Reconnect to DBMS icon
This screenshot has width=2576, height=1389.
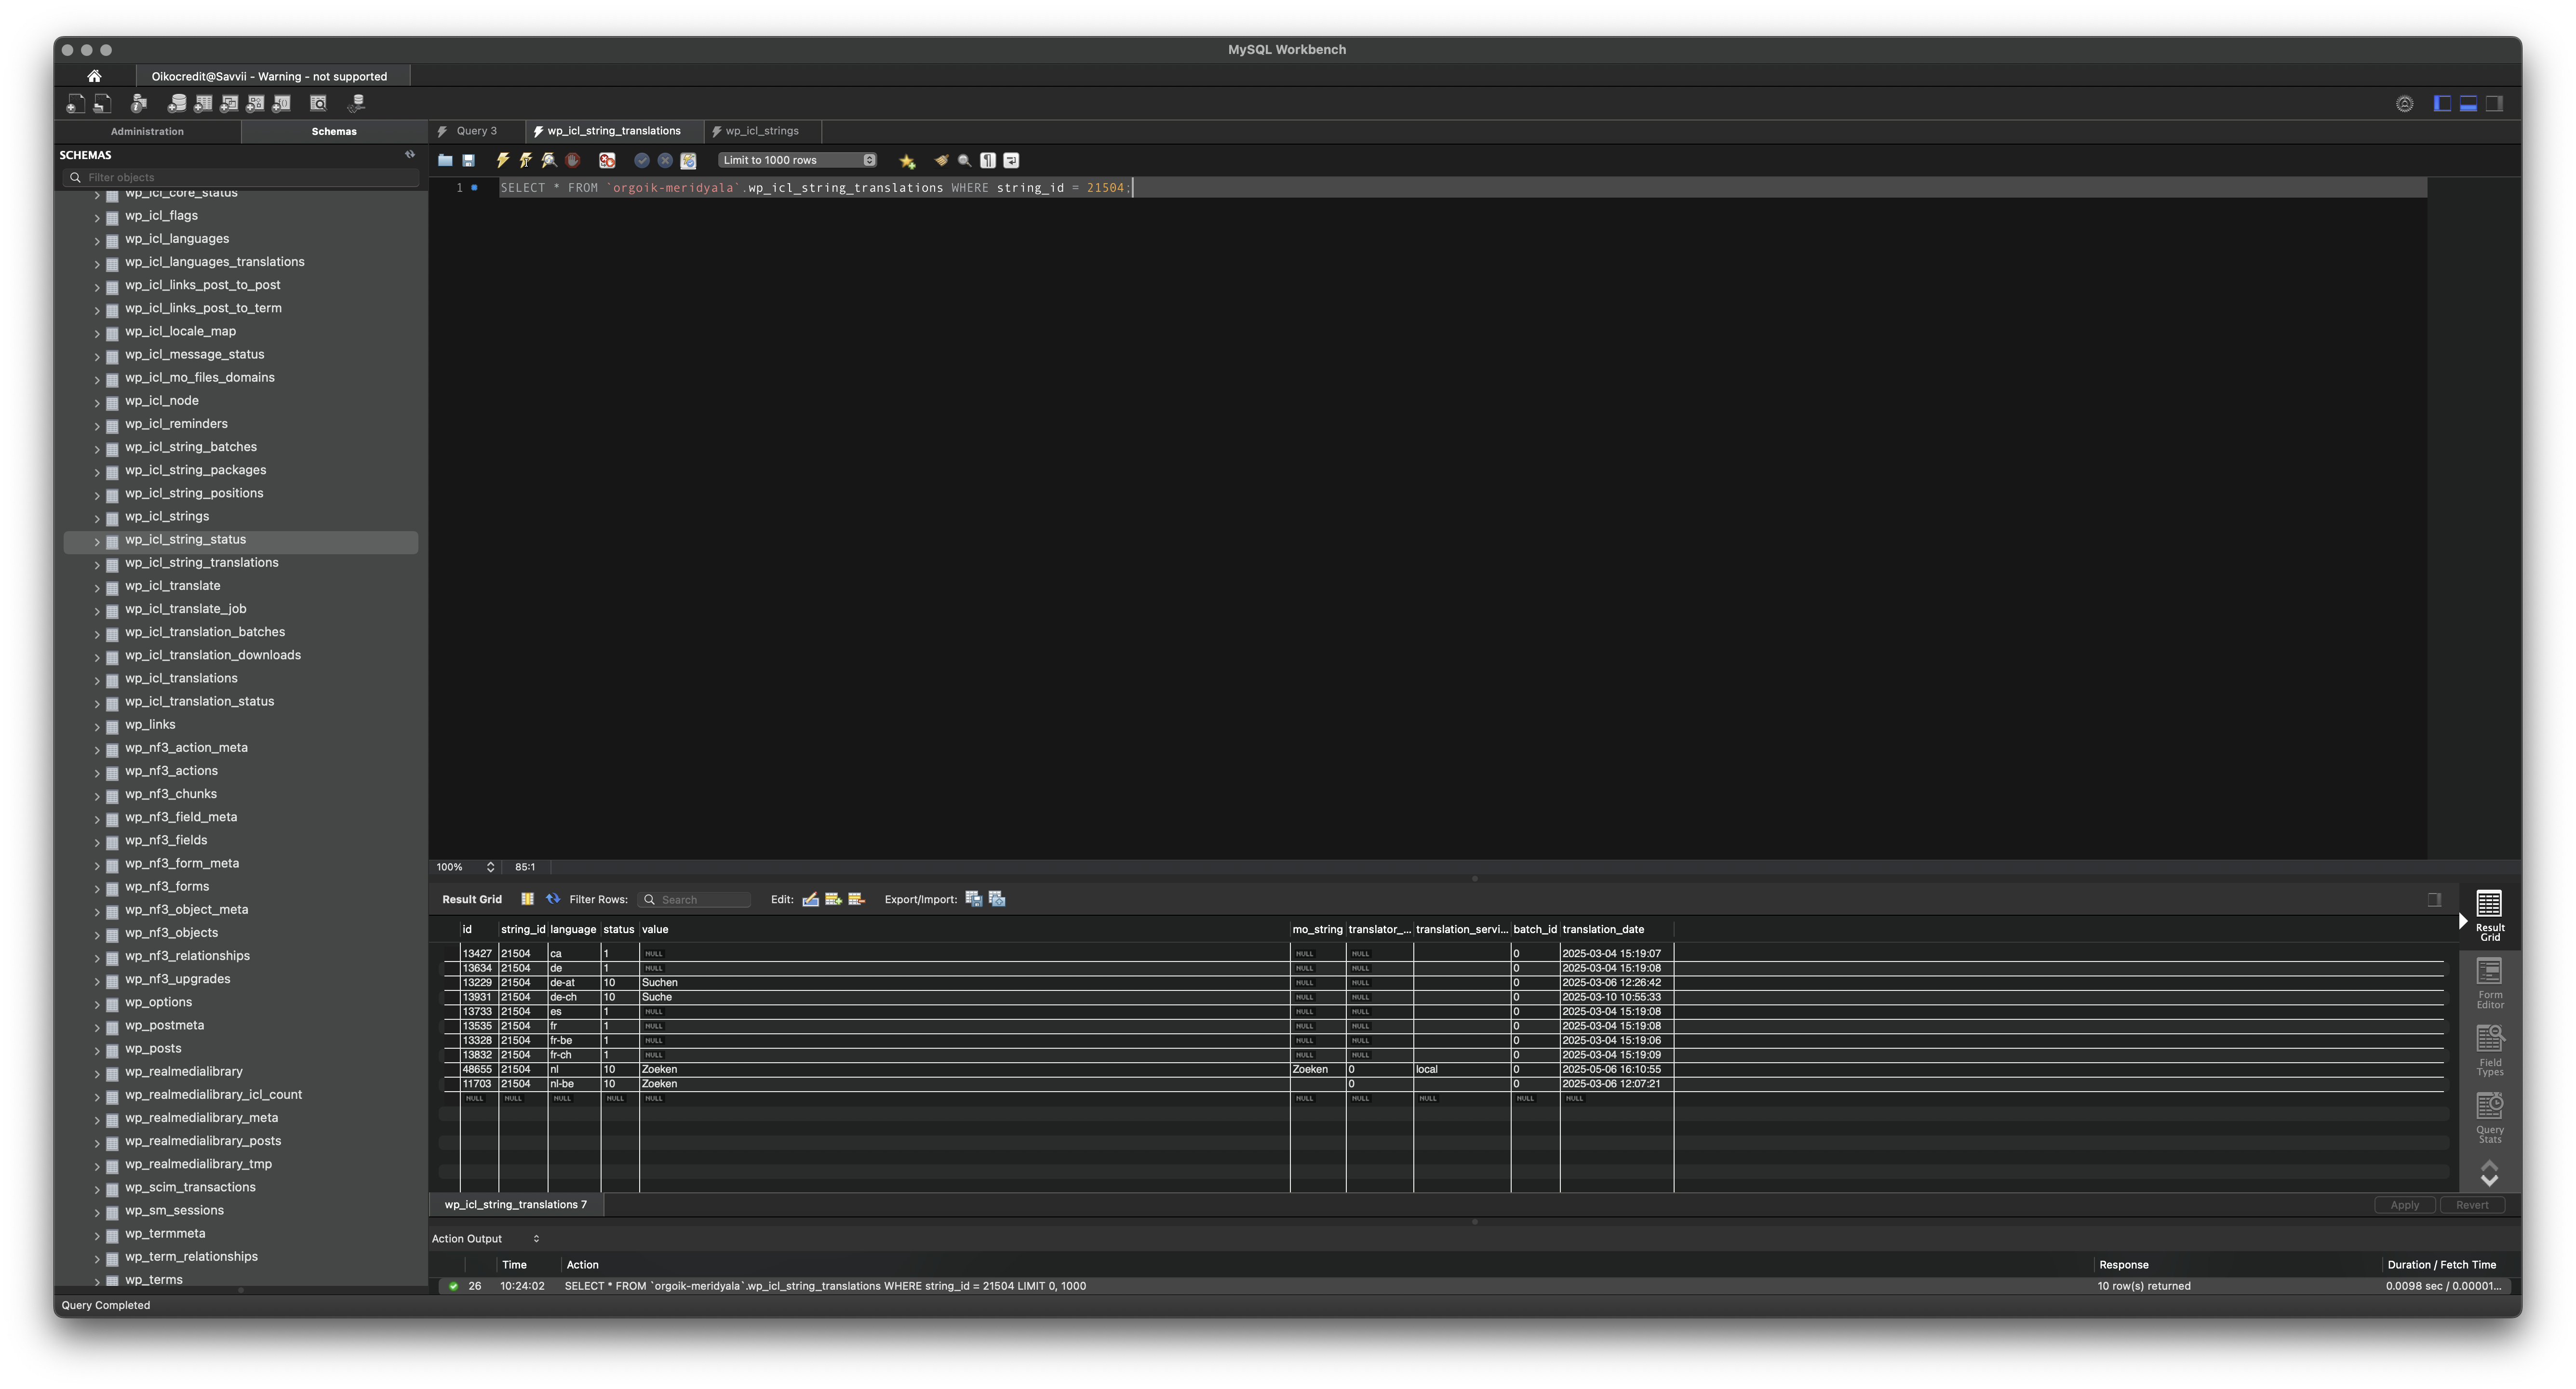pyautogui.click(x=356, y=103)
